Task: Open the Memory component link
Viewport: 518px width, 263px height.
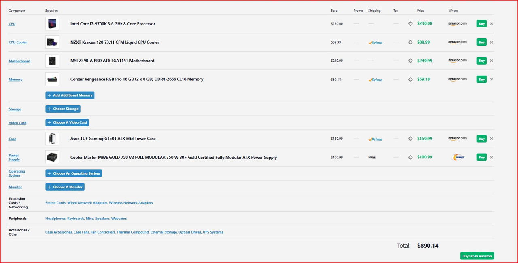Action: point(16,80)
